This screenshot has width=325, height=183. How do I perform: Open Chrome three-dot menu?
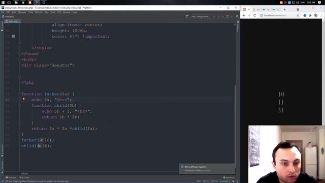coord(321,15)
